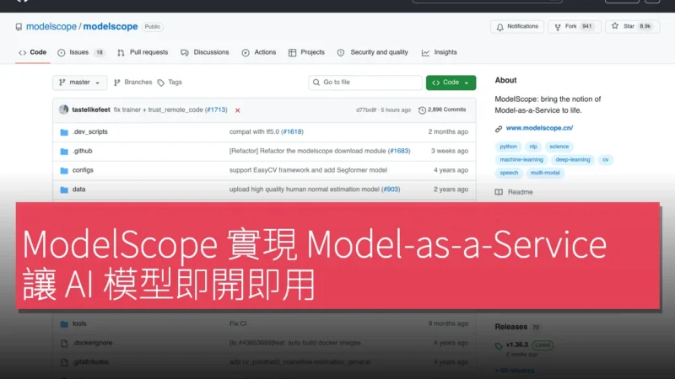Open the Code tab
The width and height of the screenshot is (675, 379).
click(x=32, y=52)
